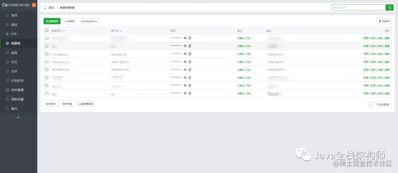Image resolution: width=398 pixels, height=173 pixels.
Task: Show the password of the second row via its eye icon
Action: (185, 46)
